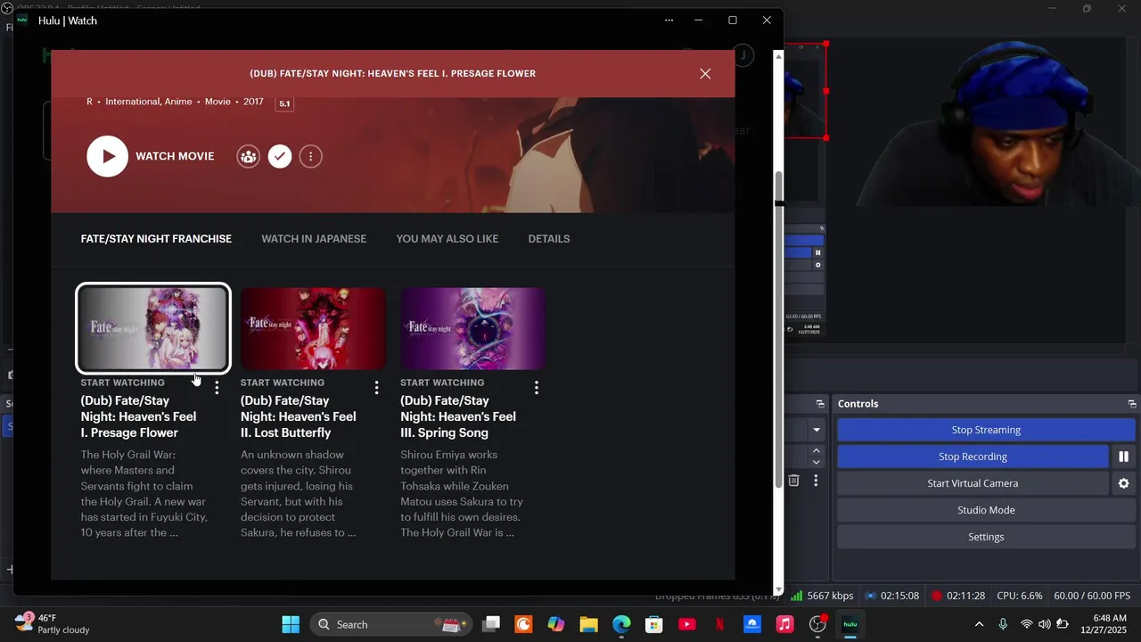Open the weather widget showing 46°F
The height and width of the screenshot is (642, 1141).
click(x=52, y=623)
